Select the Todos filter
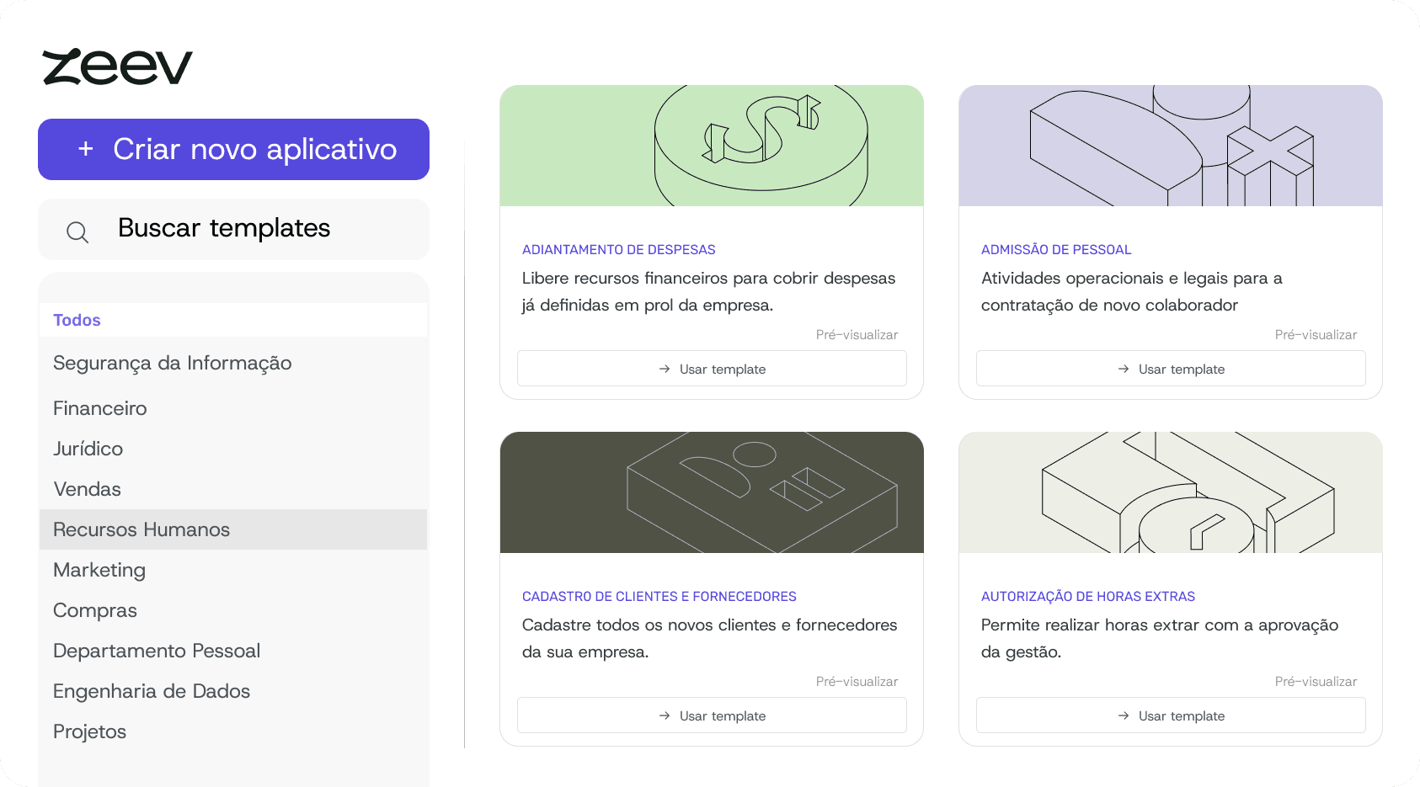1420x787 pixels. click(77, 320)
